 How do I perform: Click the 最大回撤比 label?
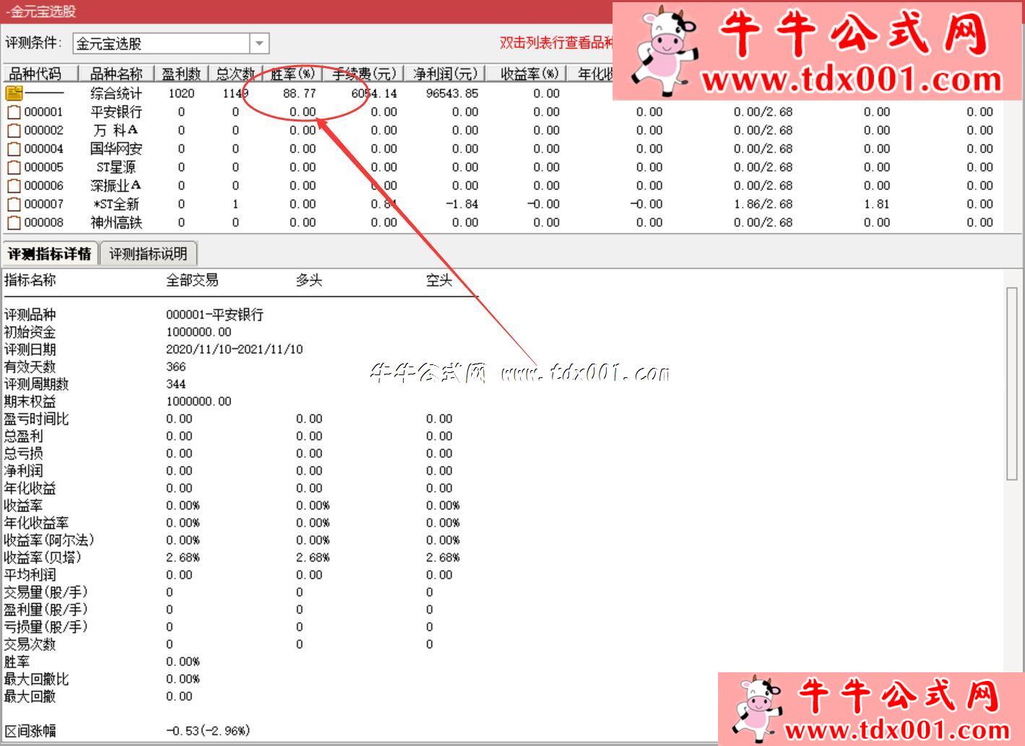tap(36, 679)
